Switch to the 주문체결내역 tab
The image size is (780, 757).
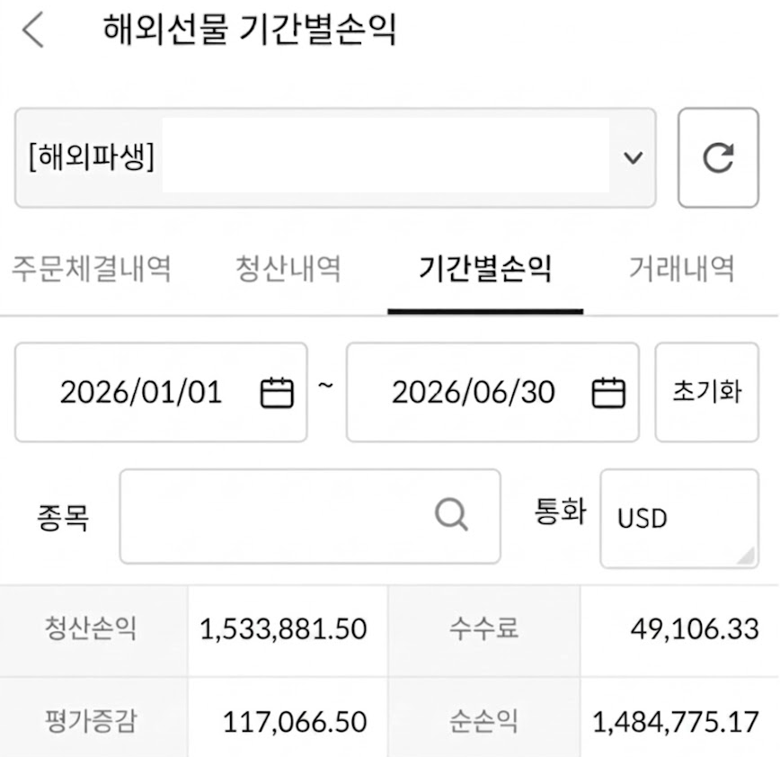pos(92,269)
